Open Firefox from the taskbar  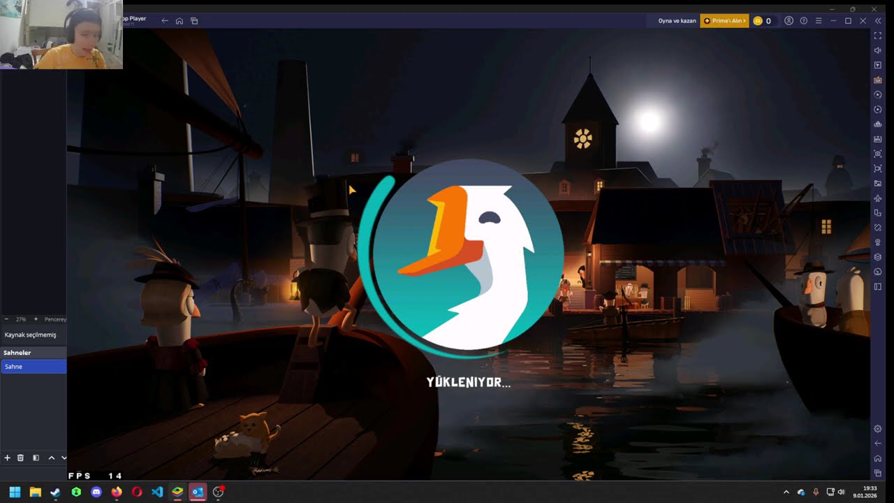117,492
